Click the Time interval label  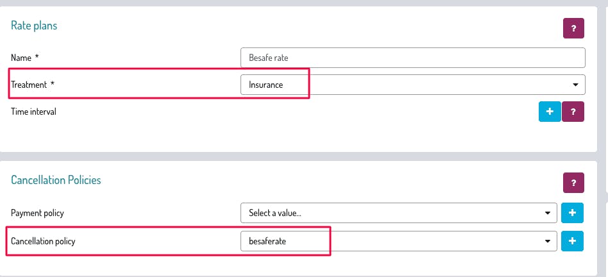(x=33, y=112)
